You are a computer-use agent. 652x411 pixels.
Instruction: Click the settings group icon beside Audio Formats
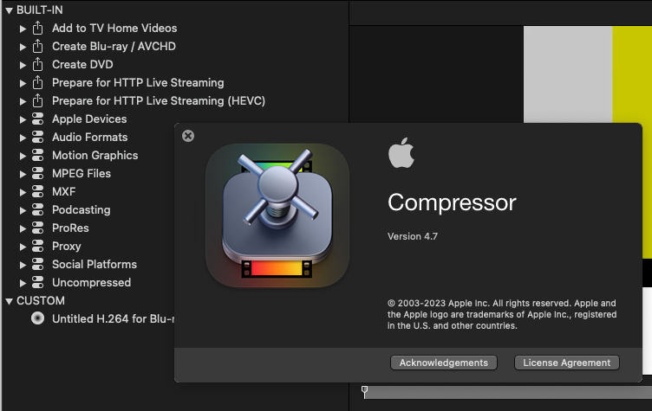[37, 137]
